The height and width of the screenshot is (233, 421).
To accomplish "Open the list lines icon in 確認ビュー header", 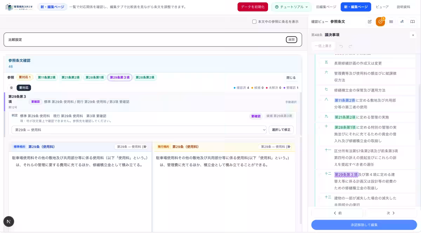I will 391,22.
